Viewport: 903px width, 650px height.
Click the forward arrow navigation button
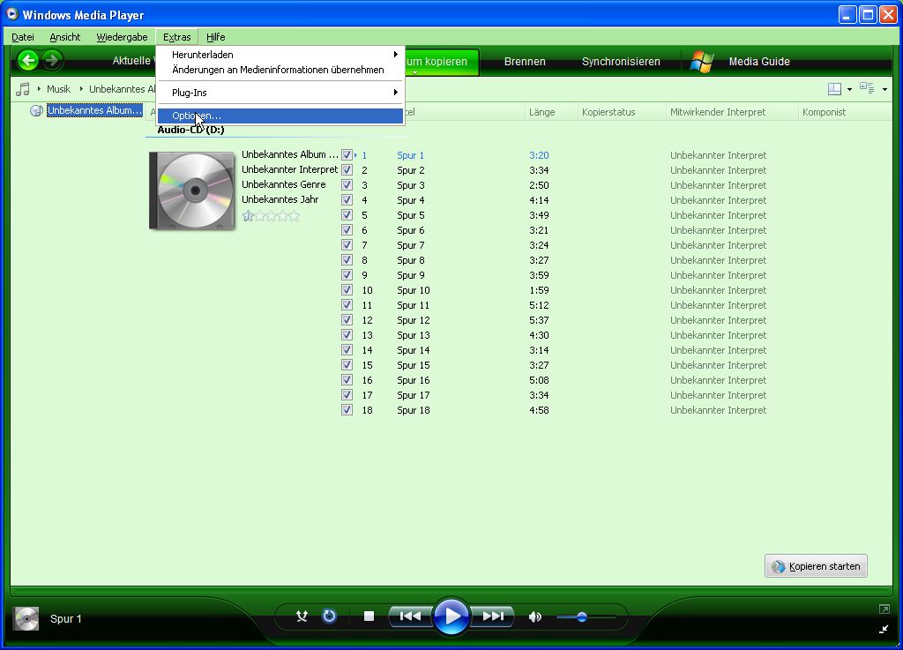pyautogui.click(x=52, y=60)
